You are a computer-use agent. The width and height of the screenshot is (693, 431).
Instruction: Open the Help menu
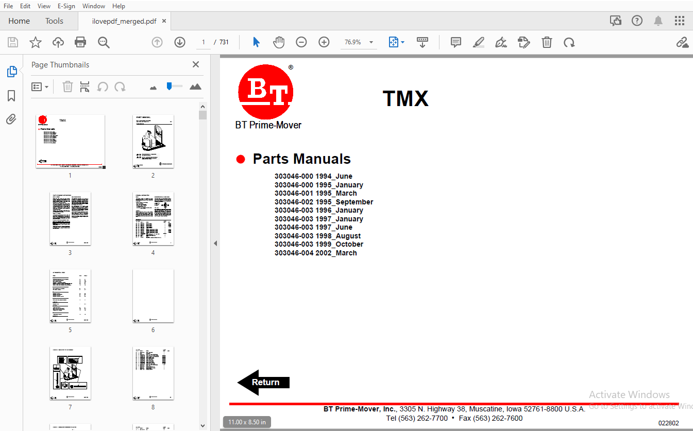coord(119,6)
